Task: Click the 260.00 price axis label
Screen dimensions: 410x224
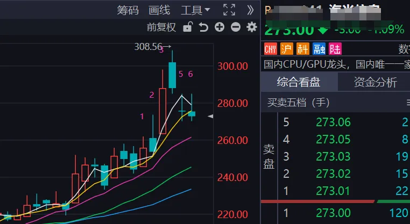Action: pyautogui.click(x=232, y=140)
